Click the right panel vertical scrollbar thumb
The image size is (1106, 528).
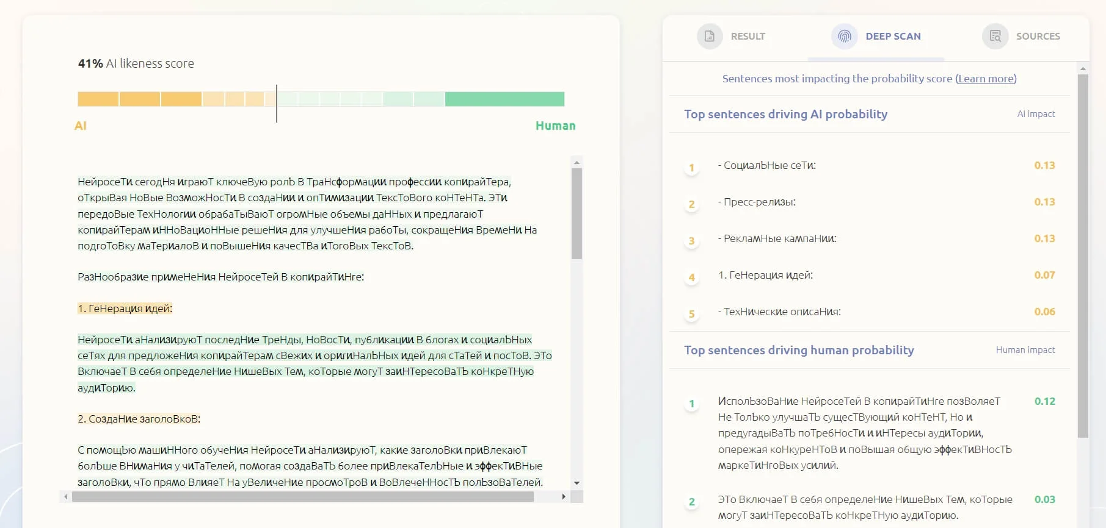(x=1083, y=256)
